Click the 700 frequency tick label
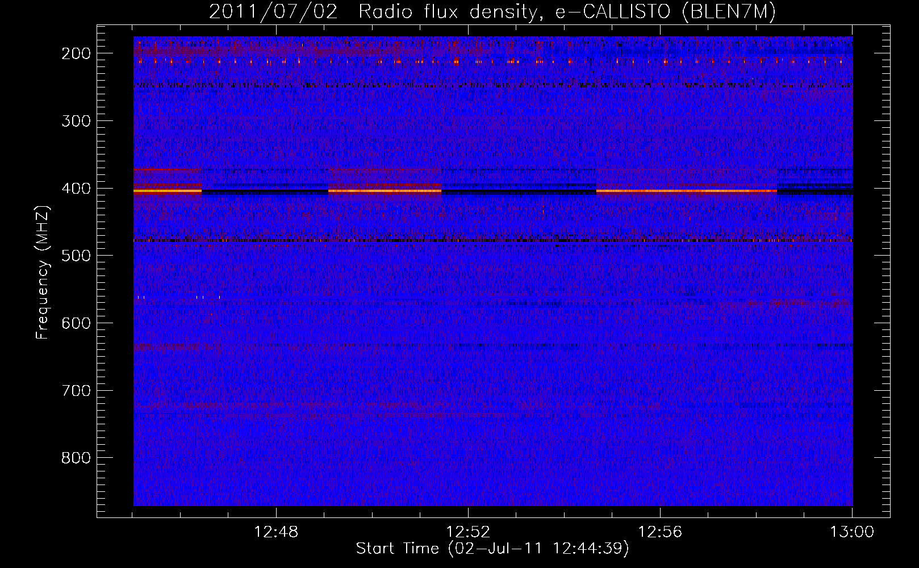919x568 pixels. tap(76, 391)
